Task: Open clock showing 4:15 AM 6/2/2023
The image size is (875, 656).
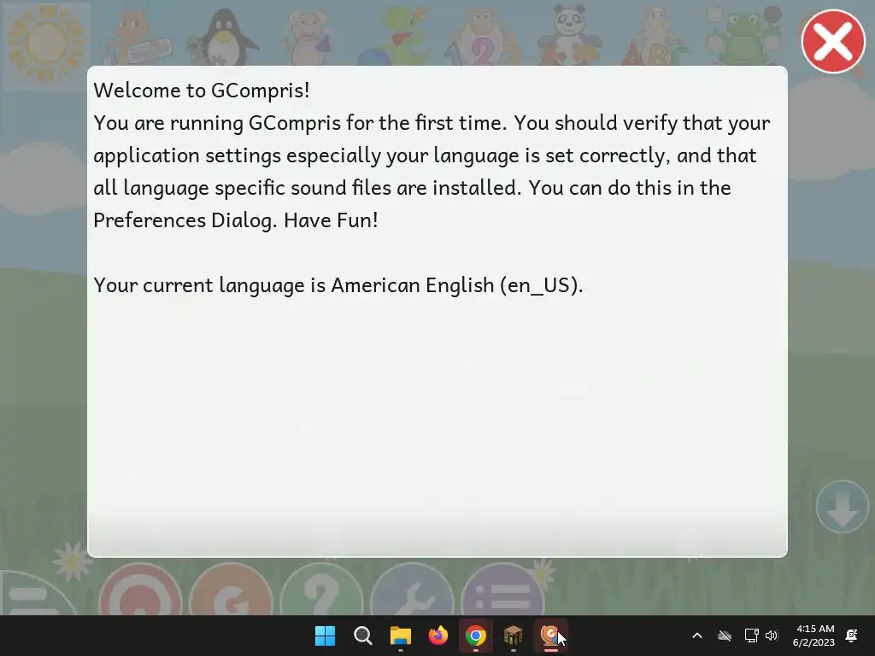Action: tap(813, 635)
